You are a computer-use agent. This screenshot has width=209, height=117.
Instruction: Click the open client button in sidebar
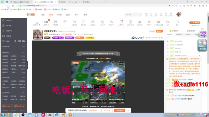pos(8,106)
